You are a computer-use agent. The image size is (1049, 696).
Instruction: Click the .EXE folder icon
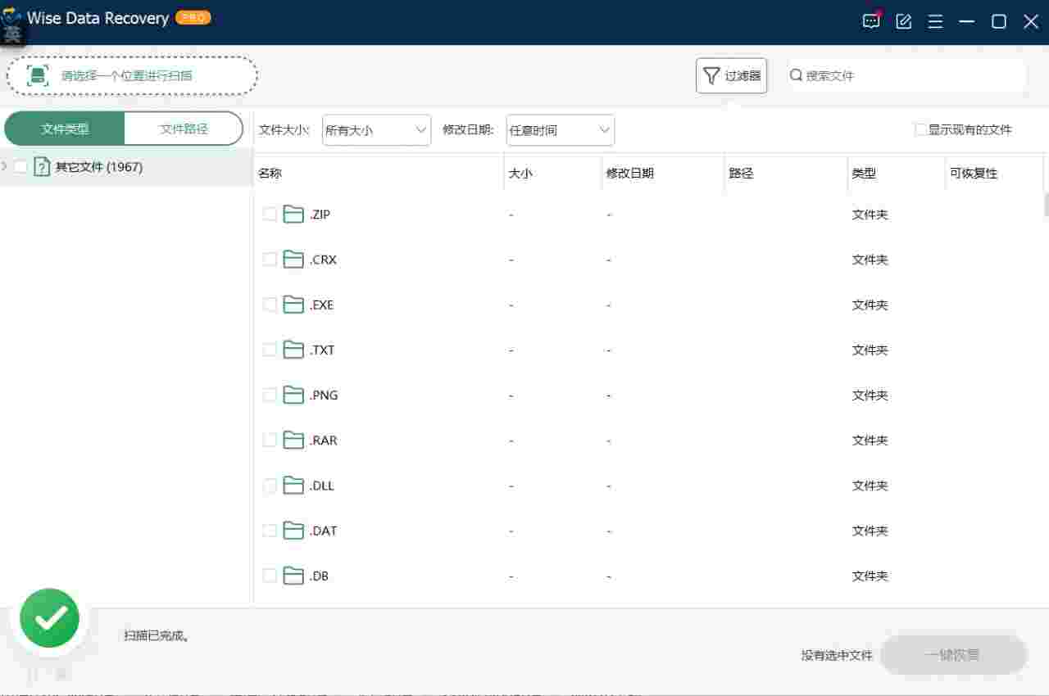click(x=293, y=305)
